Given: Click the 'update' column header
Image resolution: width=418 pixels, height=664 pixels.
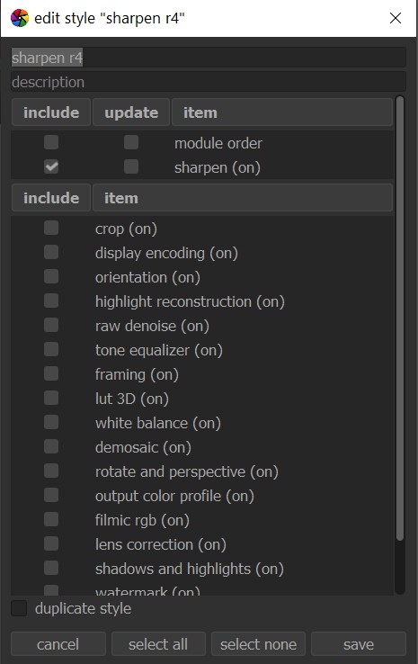Looking at the screenshot, I should click(131, 112).
